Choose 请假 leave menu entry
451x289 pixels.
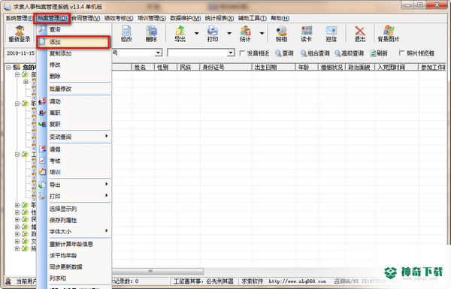[74, 149]
